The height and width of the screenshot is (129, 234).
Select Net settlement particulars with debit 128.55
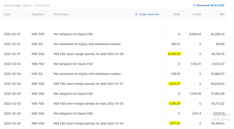[x=87, y=74]
